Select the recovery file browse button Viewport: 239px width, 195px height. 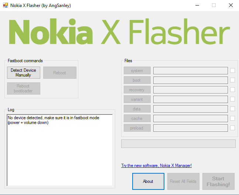point(137,90)
